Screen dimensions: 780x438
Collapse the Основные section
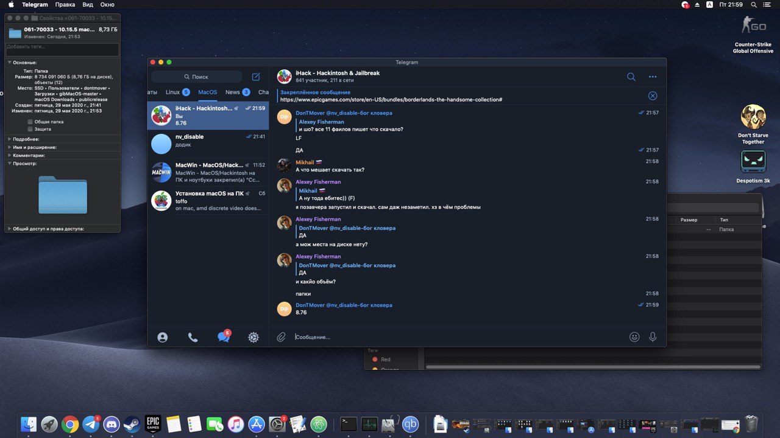pyautogui.click(x=9, y=63)
